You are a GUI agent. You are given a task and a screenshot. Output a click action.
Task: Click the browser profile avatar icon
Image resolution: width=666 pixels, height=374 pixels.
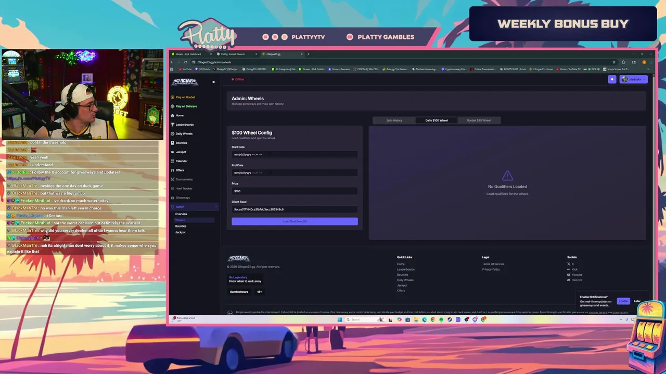(644, 62)
